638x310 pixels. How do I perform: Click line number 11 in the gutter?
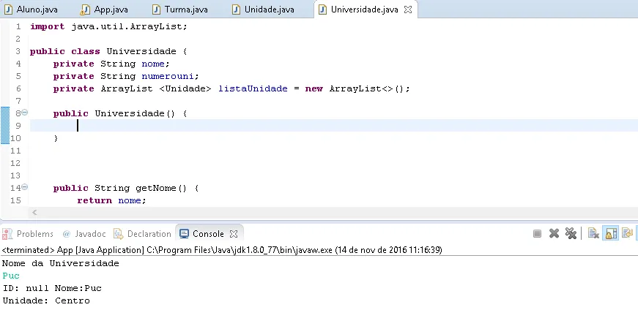pyautogui.click(x=15, y=151)
